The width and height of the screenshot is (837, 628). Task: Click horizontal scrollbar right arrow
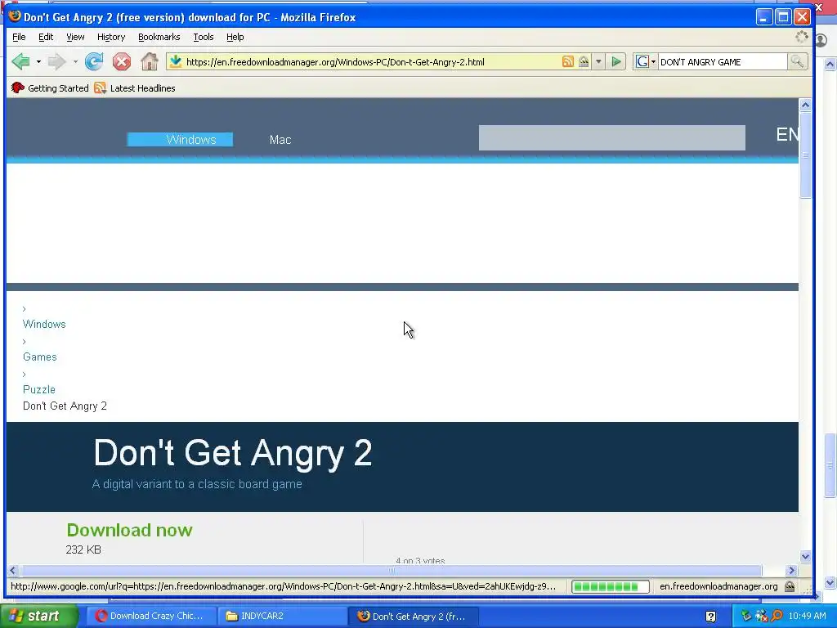(791, 570)
